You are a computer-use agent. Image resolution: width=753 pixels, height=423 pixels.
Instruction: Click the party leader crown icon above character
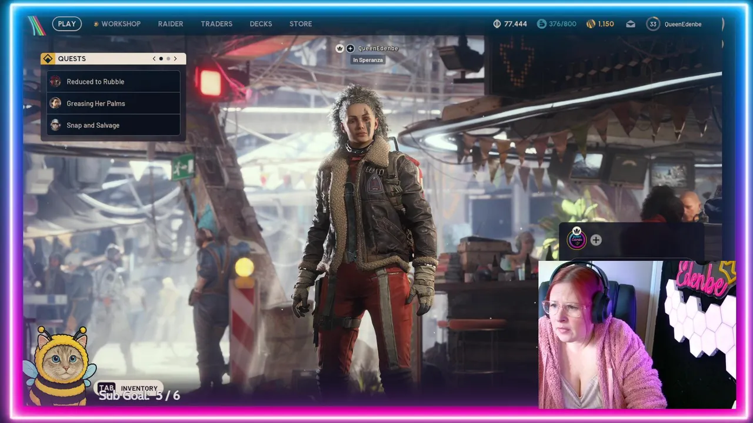pos(339,49)
